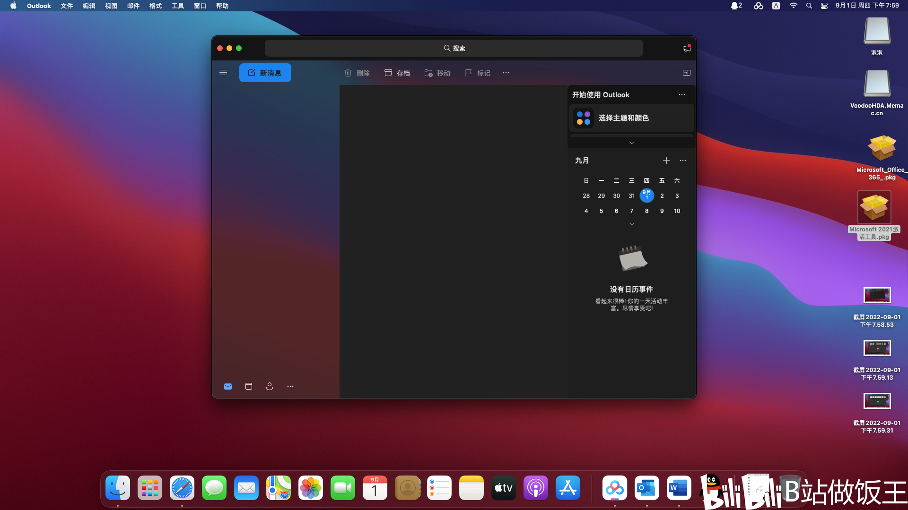Open more views ellipsis in sidebar bottom

tap(290, 386)
